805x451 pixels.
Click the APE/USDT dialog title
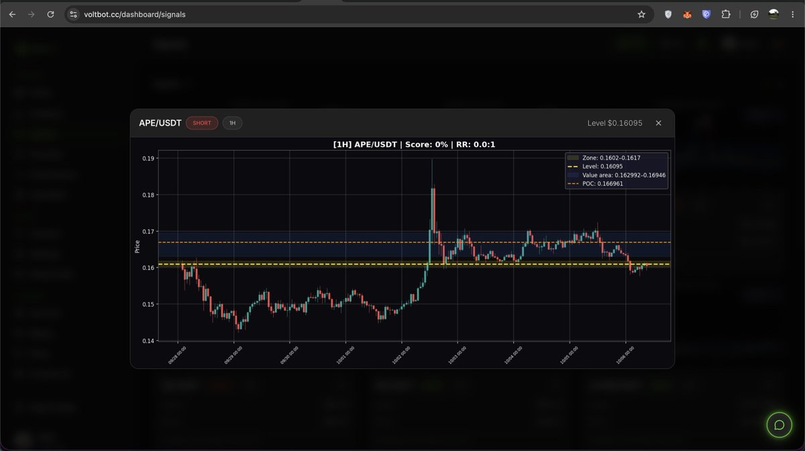(x=160, y=123)
